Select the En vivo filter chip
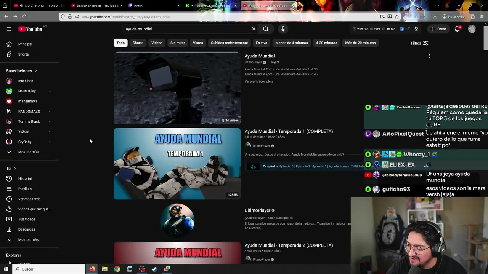Screen dimensions: 488x274 [262, 43]
